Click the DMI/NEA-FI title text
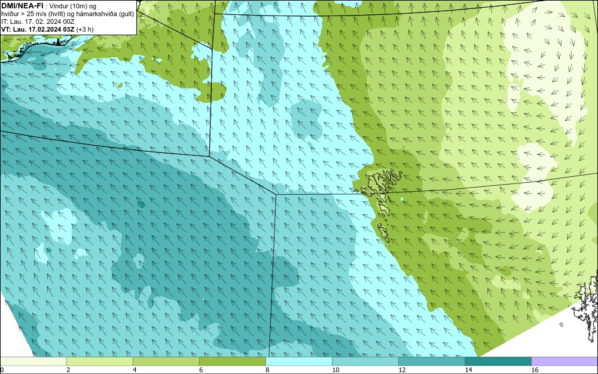The width and height of the screenshot is (598, 374). click(22, 6)
